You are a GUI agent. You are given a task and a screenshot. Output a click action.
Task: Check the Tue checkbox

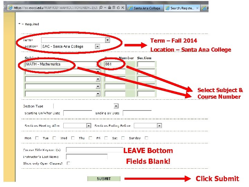point(54,138)
